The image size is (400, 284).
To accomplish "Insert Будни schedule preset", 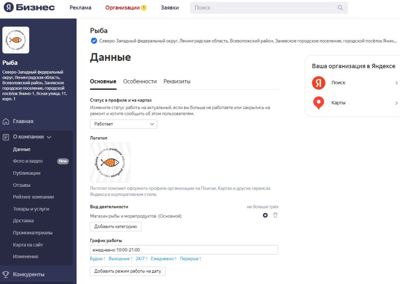I will click(97, 259).
